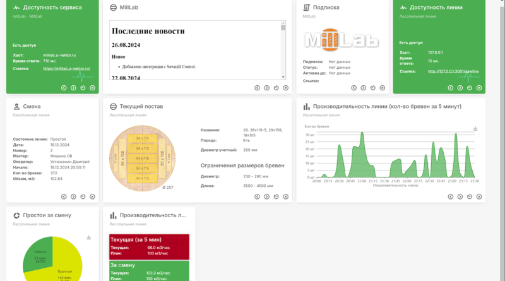Click the news frame scroll-up arrow
Screen dimensions: 505x281
pos(283,23)
